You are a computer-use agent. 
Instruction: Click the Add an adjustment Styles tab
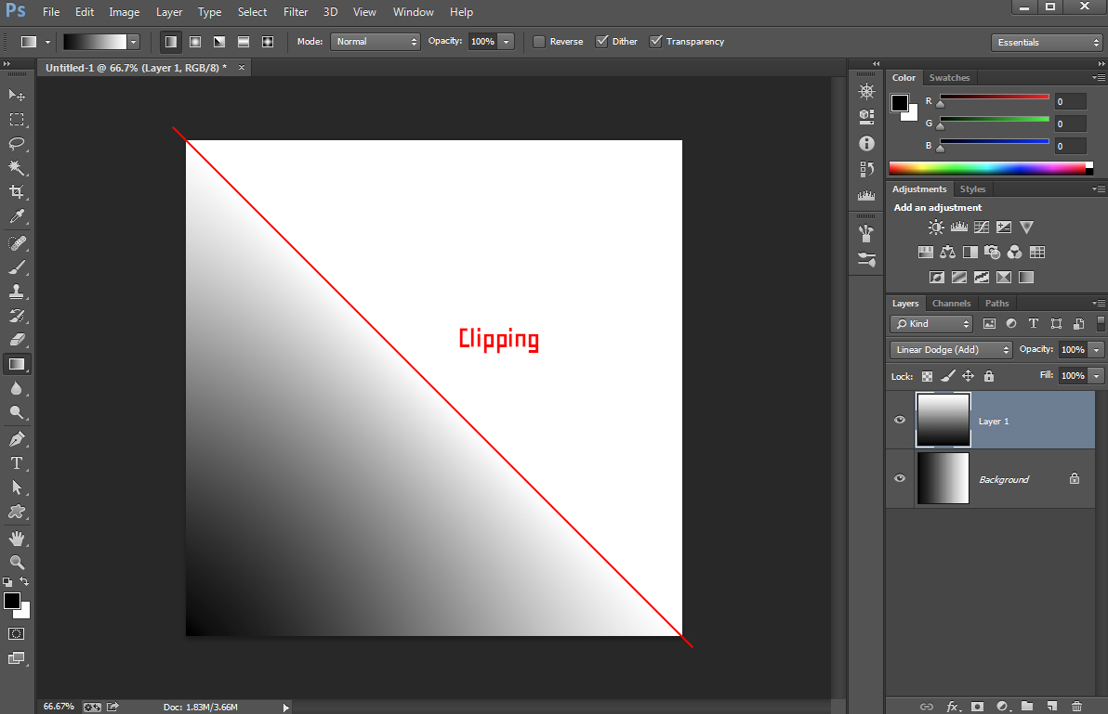(x=972, y=188)
